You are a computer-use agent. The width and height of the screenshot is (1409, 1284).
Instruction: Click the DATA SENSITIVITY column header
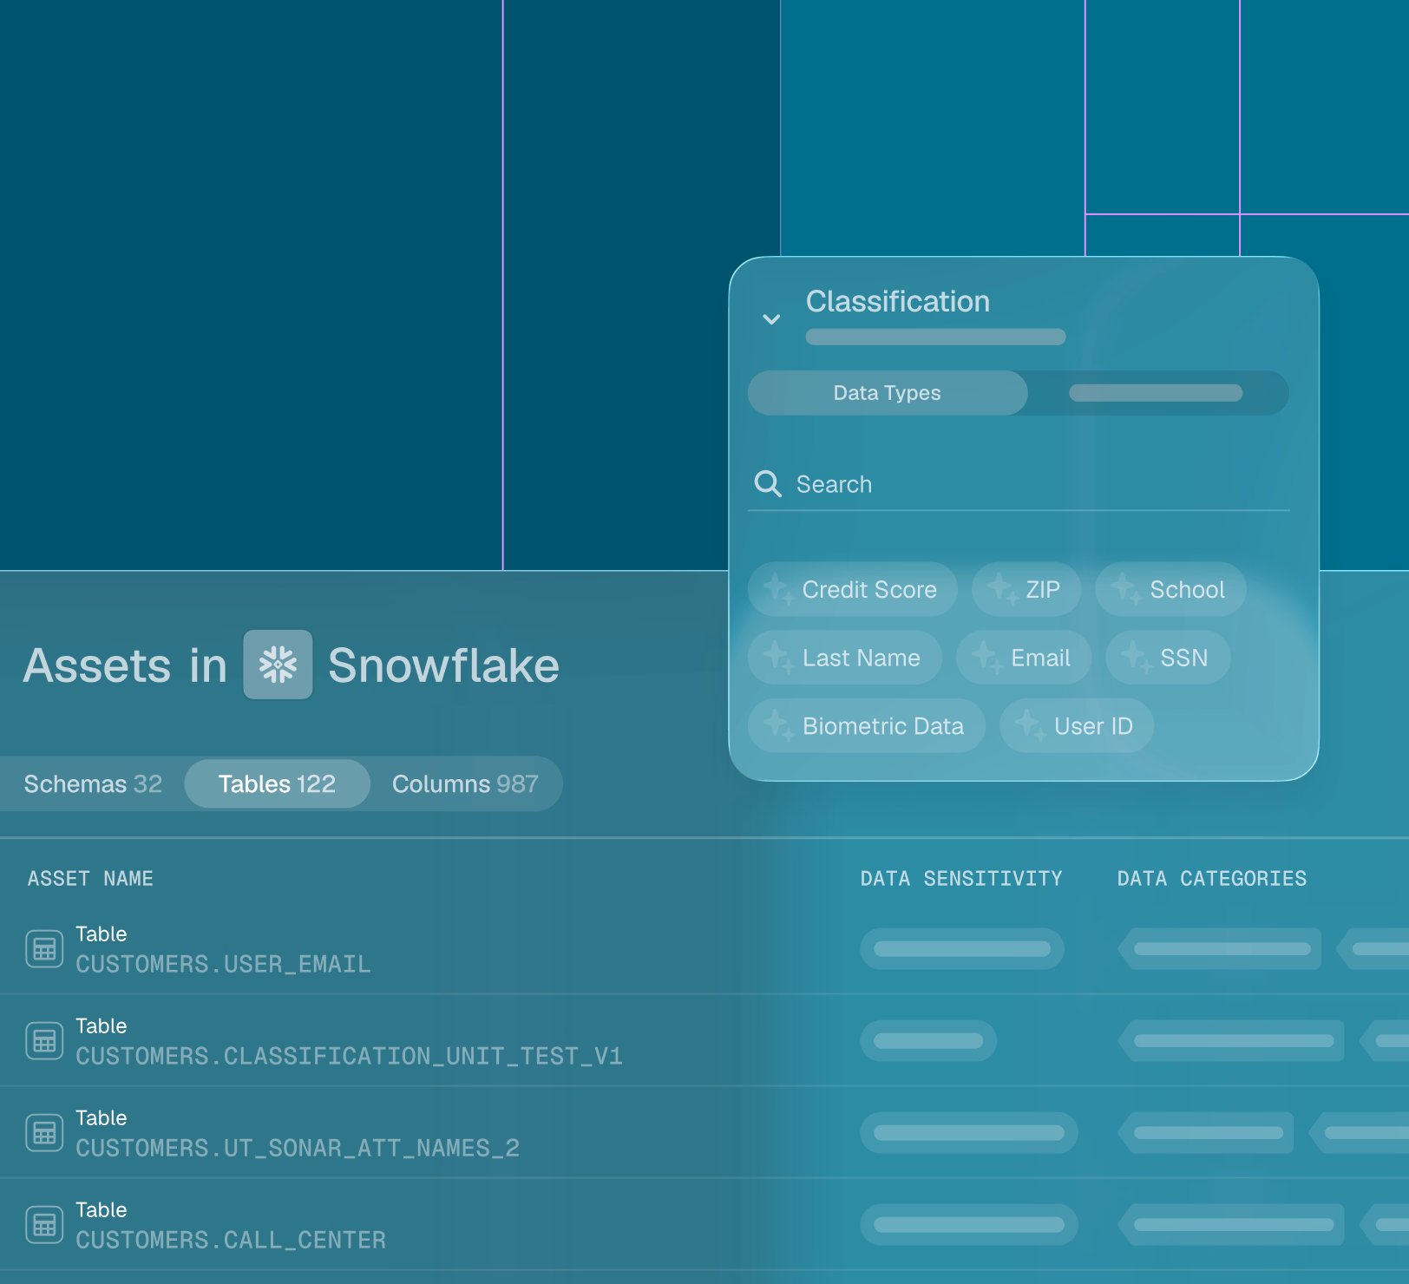click(961, 879)
